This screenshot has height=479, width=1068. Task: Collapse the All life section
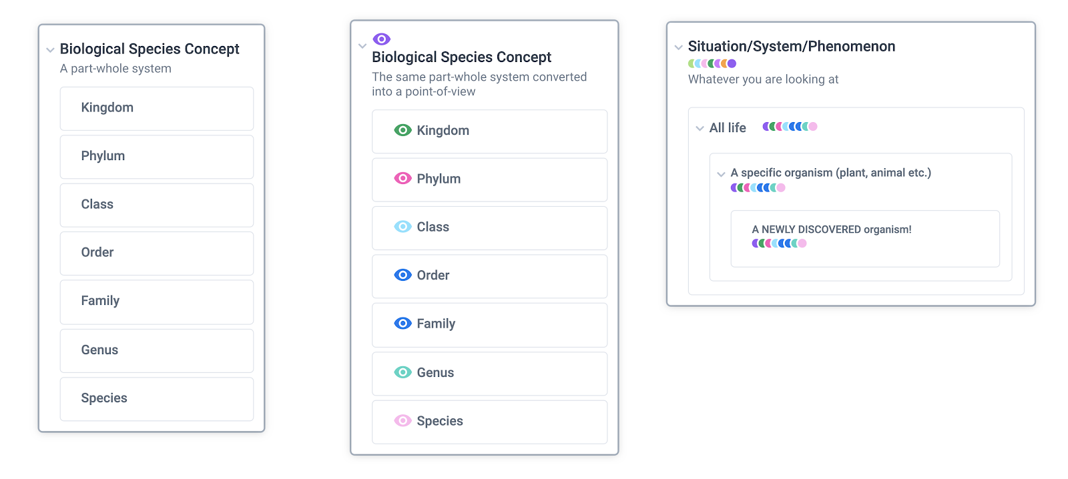tap(700, 128)
